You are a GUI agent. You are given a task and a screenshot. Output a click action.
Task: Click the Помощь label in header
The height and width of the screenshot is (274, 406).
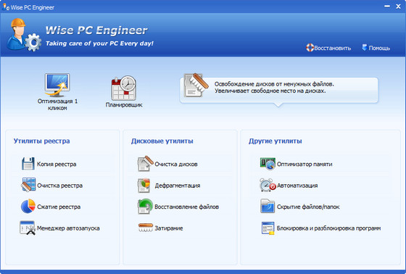[379, 48]
